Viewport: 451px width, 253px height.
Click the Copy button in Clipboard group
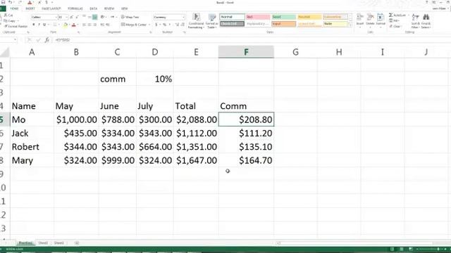click(10, 21)
